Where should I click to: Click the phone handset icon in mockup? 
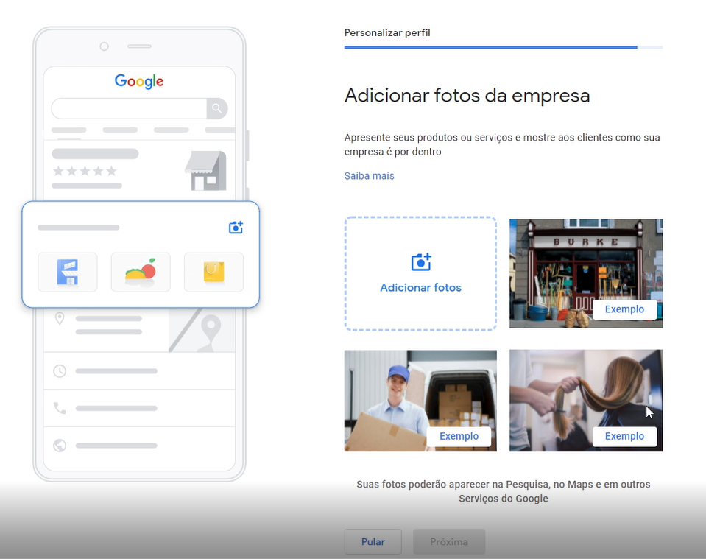[x=60, y=408]
